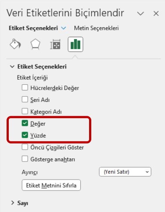
Task: Enable Öncü Çizgileri Göster checkbox
Action: pyautogui.click(x=25, y=147)
